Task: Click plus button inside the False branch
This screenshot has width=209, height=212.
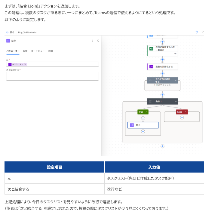Action: 182,117
